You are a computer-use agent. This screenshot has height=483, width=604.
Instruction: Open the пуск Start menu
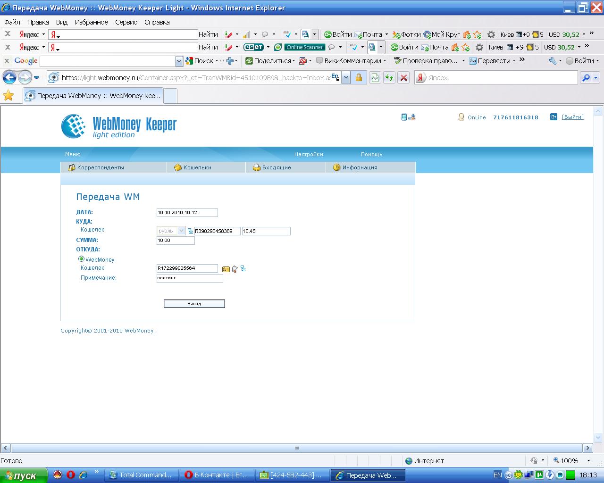24,475
